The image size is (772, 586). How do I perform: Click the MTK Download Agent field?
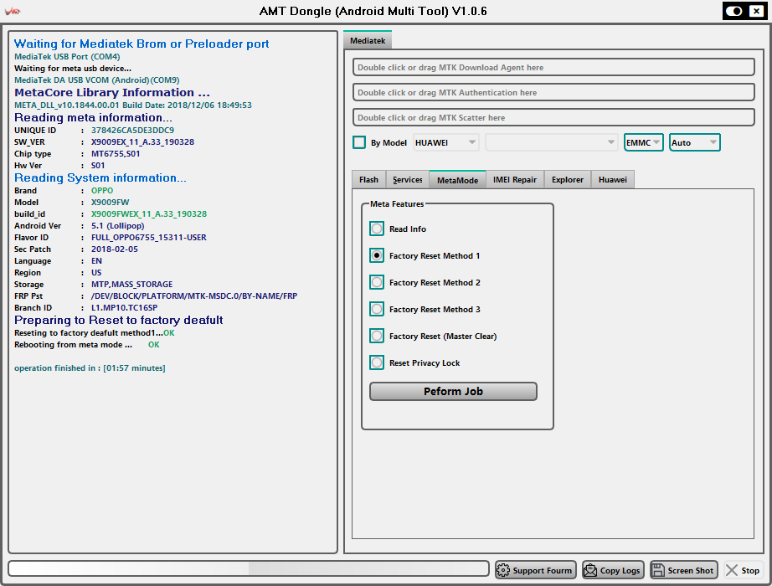553,68
